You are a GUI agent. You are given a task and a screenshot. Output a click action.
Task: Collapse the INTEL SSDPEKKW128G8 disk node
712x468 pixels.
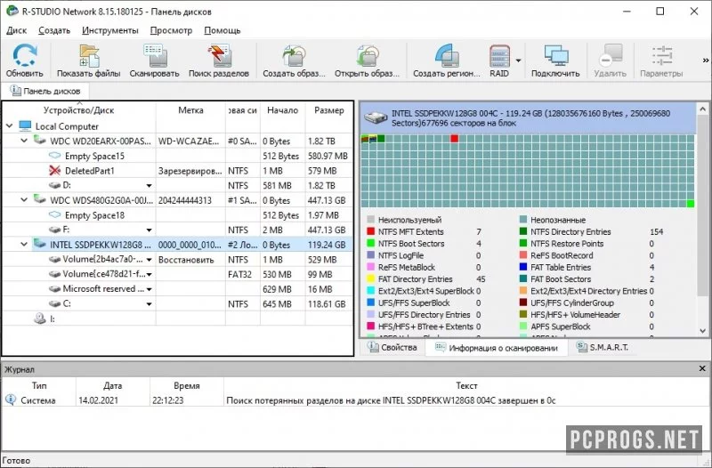[25, 244]
